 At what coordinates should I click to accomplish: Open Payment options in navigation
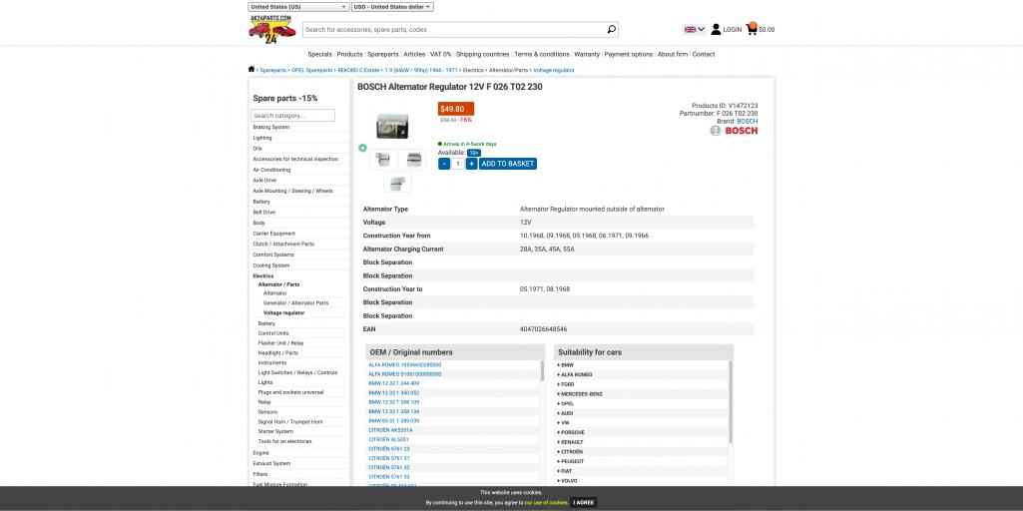[629, 54]
